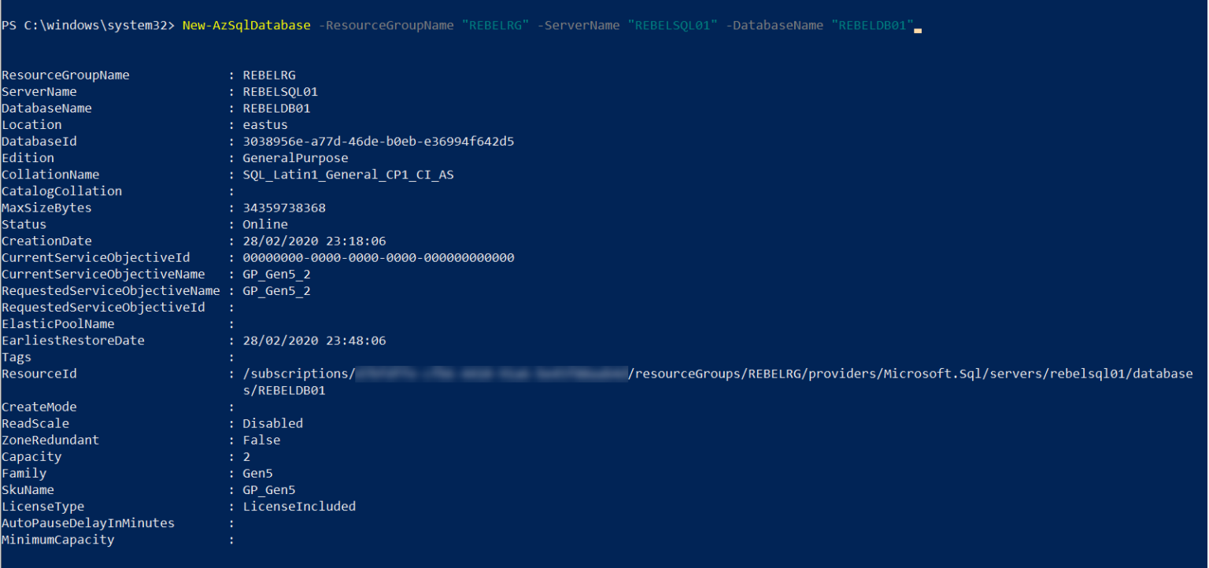This screenshot has height=568, width=1209.
Task: Click the New-AzSqlDatabase command text
Action: tap(246, 25)
